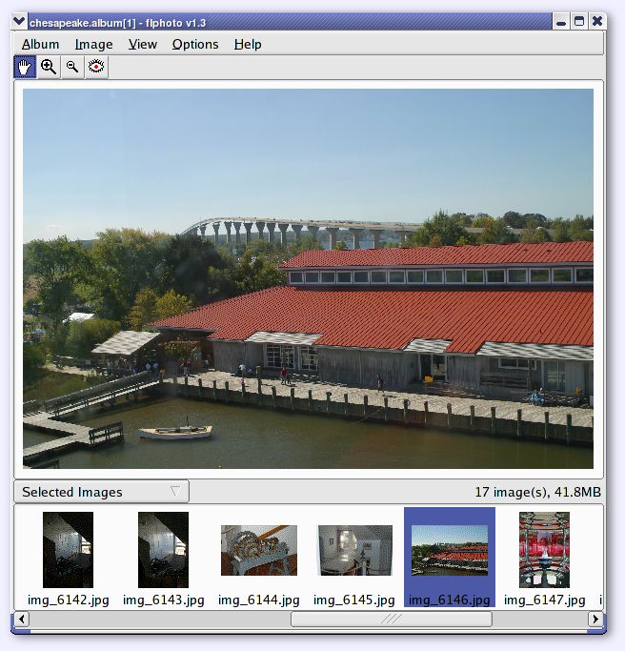Open the Help menu

tap(248, 44)
